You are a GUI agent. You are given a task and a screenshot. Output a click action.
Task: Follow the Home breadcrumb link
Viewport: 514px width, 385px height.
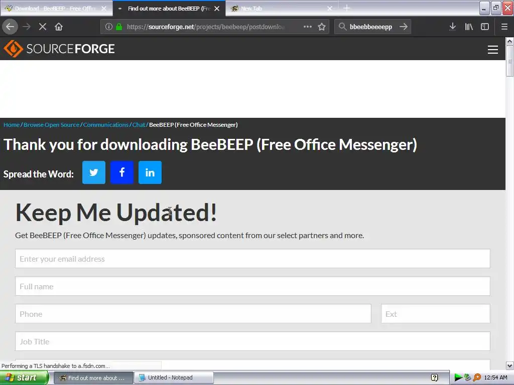tap(12, 125)
